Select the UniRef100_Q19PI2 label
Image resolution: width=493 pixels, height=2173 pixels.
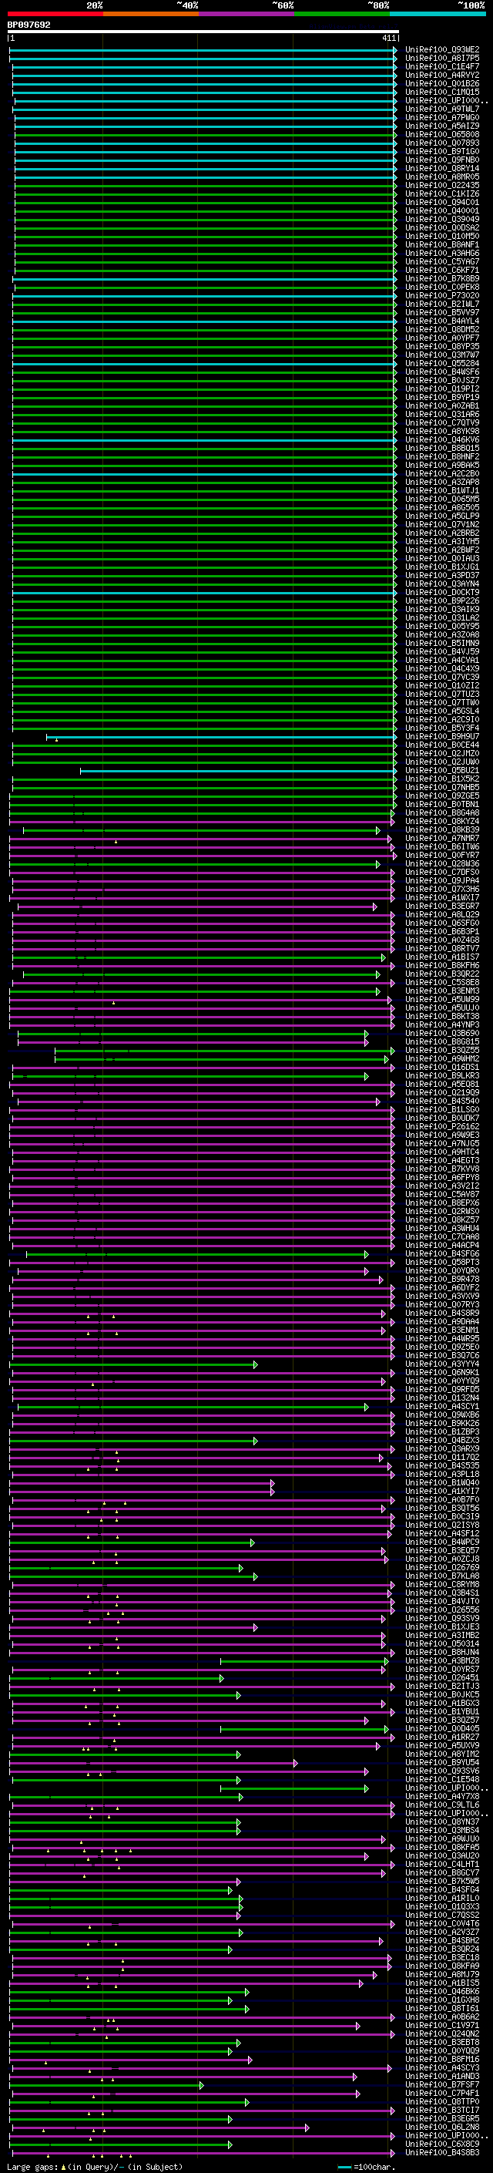pyautogui.click(x=442, y=389)
